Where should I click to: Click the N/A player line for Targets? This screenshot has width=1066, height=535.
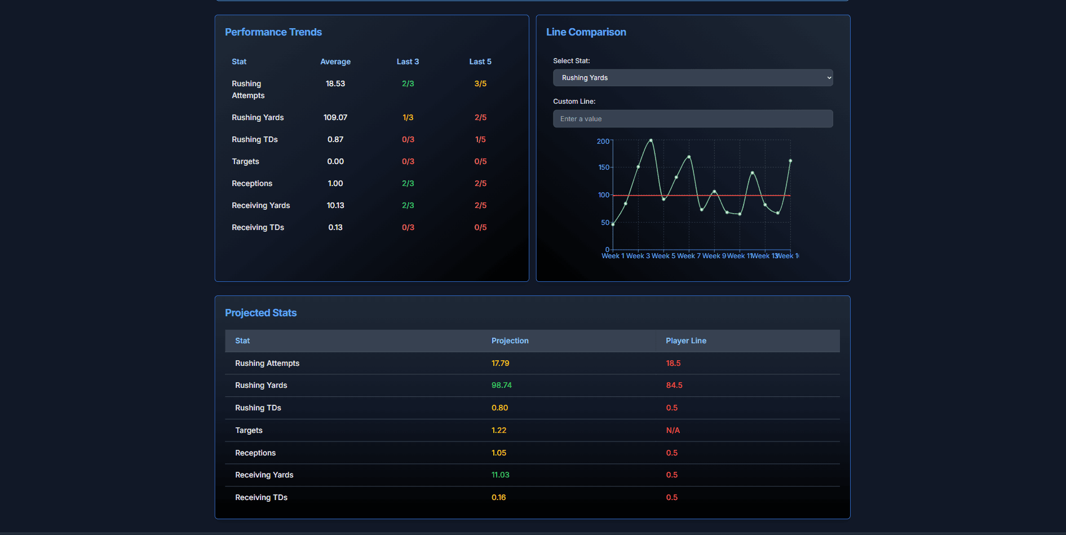[673, 431]
